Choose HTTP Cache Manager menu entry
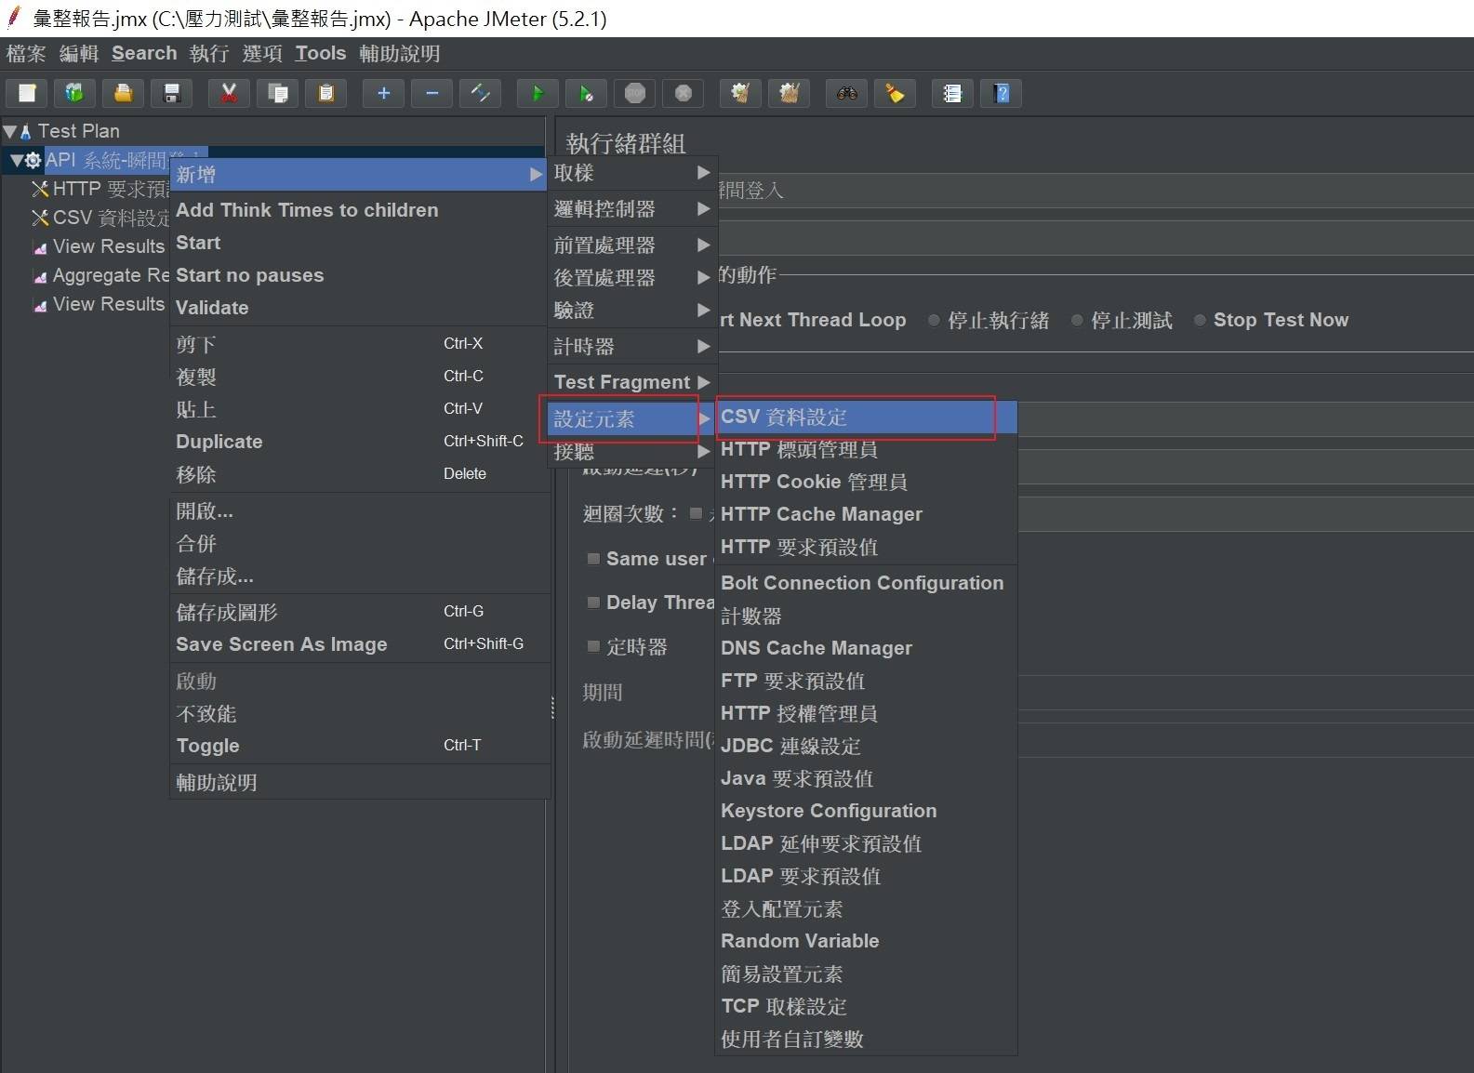The height and width of the screenshot is (1073, 1474). click(866, 514)
